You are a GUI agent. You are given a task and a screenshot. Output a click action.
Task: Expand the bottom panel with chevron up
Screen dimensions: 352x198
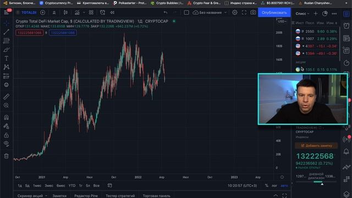276,196
